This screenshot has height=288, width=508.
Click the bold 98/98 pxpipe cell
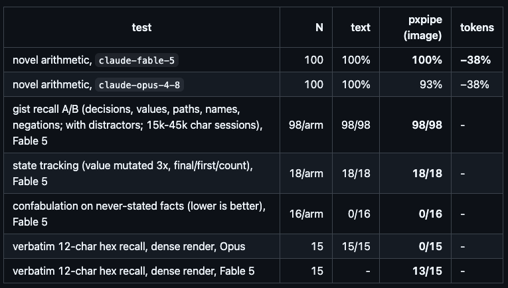(427, 125)
